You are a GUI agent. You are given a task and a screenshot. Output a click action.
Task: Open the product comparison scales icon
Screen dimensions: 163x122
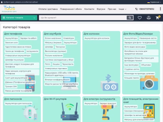click(149, 18)
